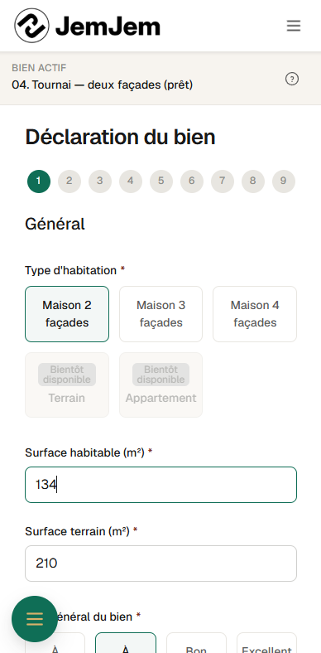Select the Excellent condition option
This screenshot has height=653, width=321.
tap(266, 643)
